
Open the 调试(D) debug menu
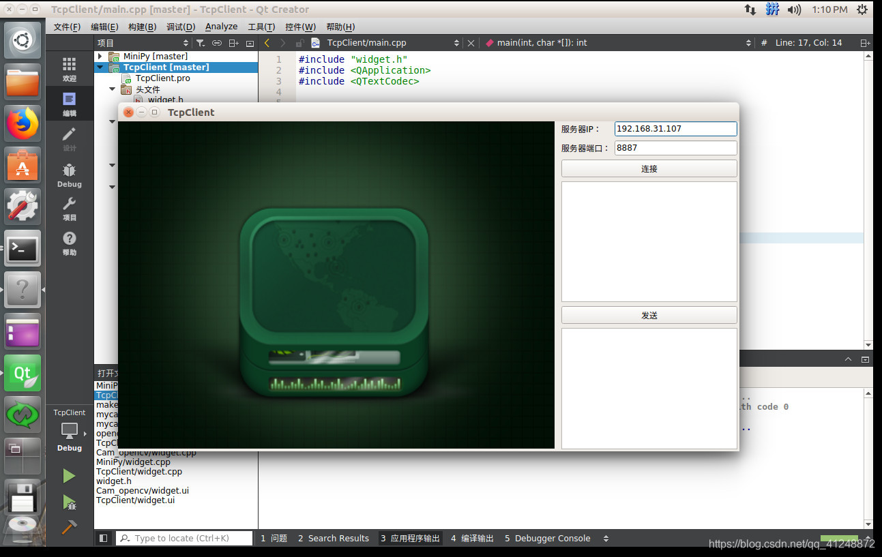point(181,27)
